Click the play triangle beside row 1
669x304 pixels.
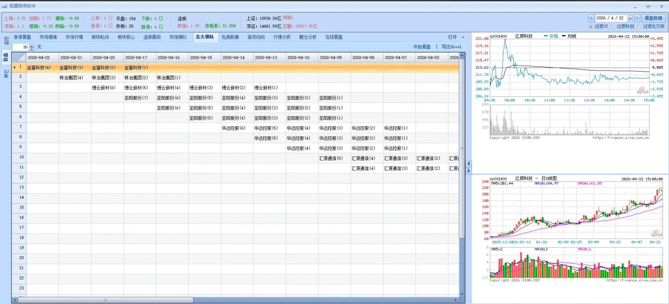(15, 68)
